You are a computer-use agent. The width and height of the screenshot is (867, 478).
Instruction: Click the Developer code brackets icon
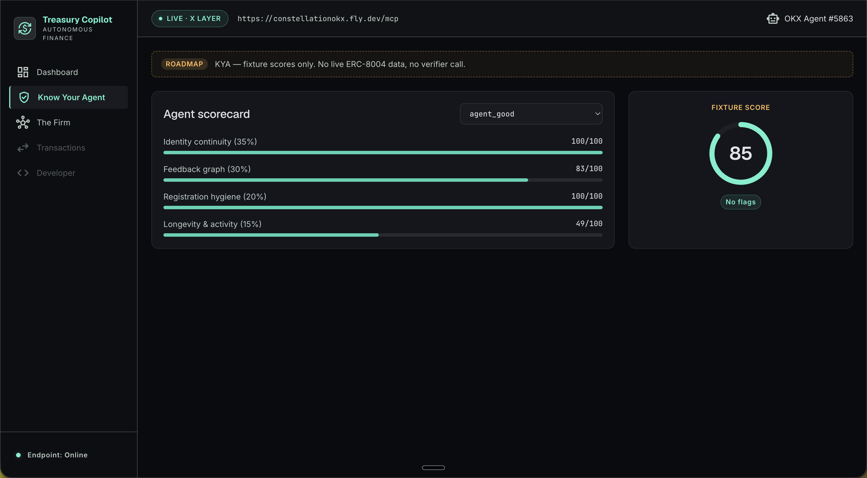[23, 173]
